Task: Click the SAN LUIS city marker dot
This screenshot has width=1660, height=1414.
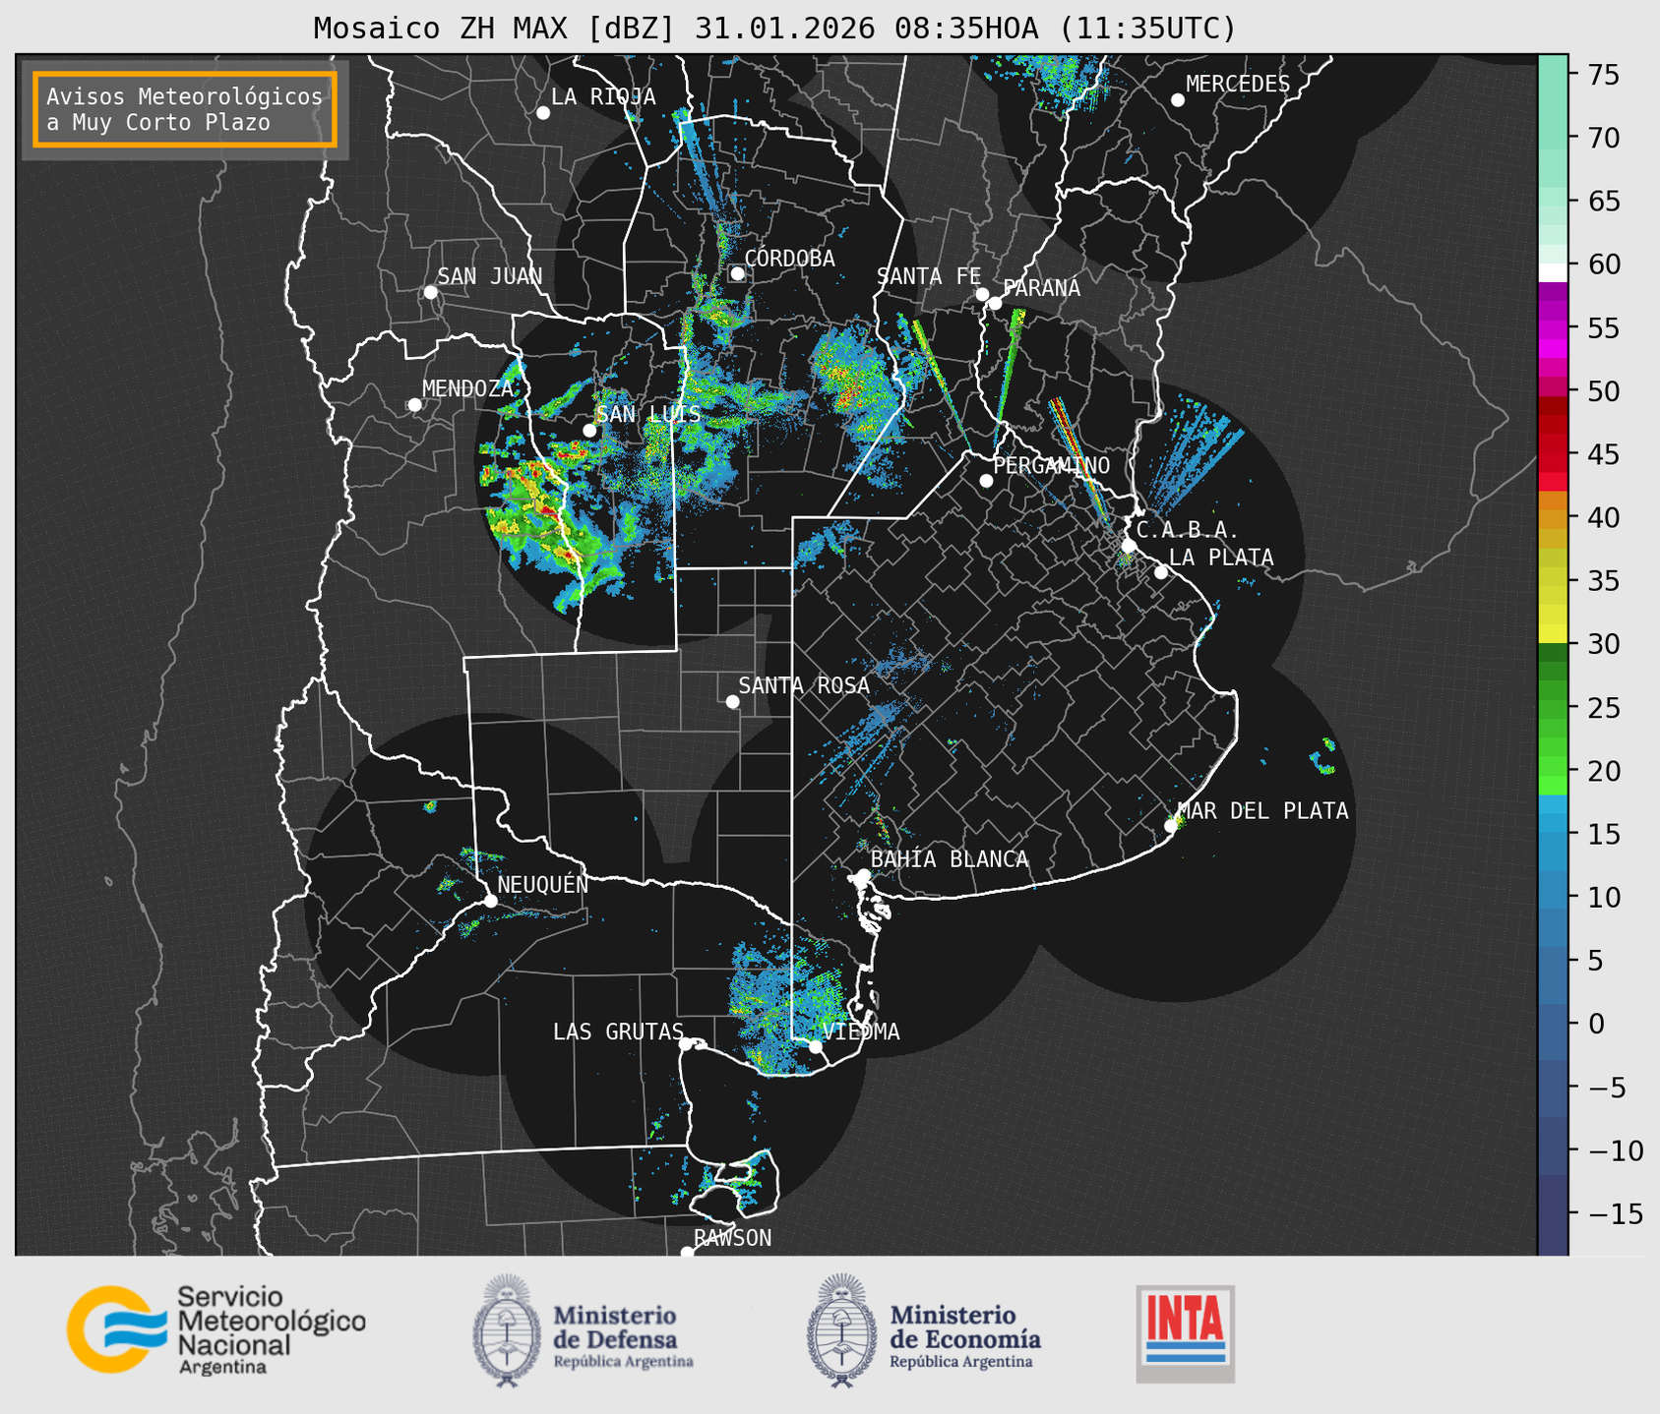Action: coord(589,431)
